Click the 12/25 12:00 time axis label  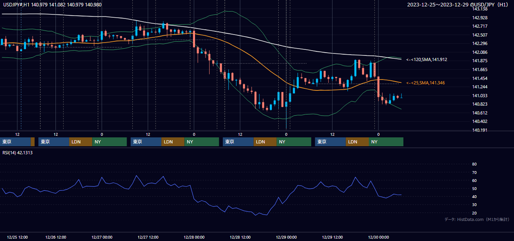coord(17,237)
